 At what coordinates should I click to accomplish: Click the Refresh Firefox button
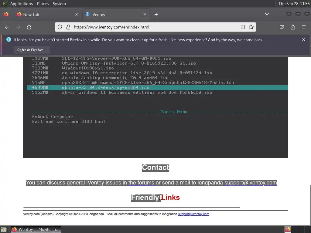[x=32, y=50]
